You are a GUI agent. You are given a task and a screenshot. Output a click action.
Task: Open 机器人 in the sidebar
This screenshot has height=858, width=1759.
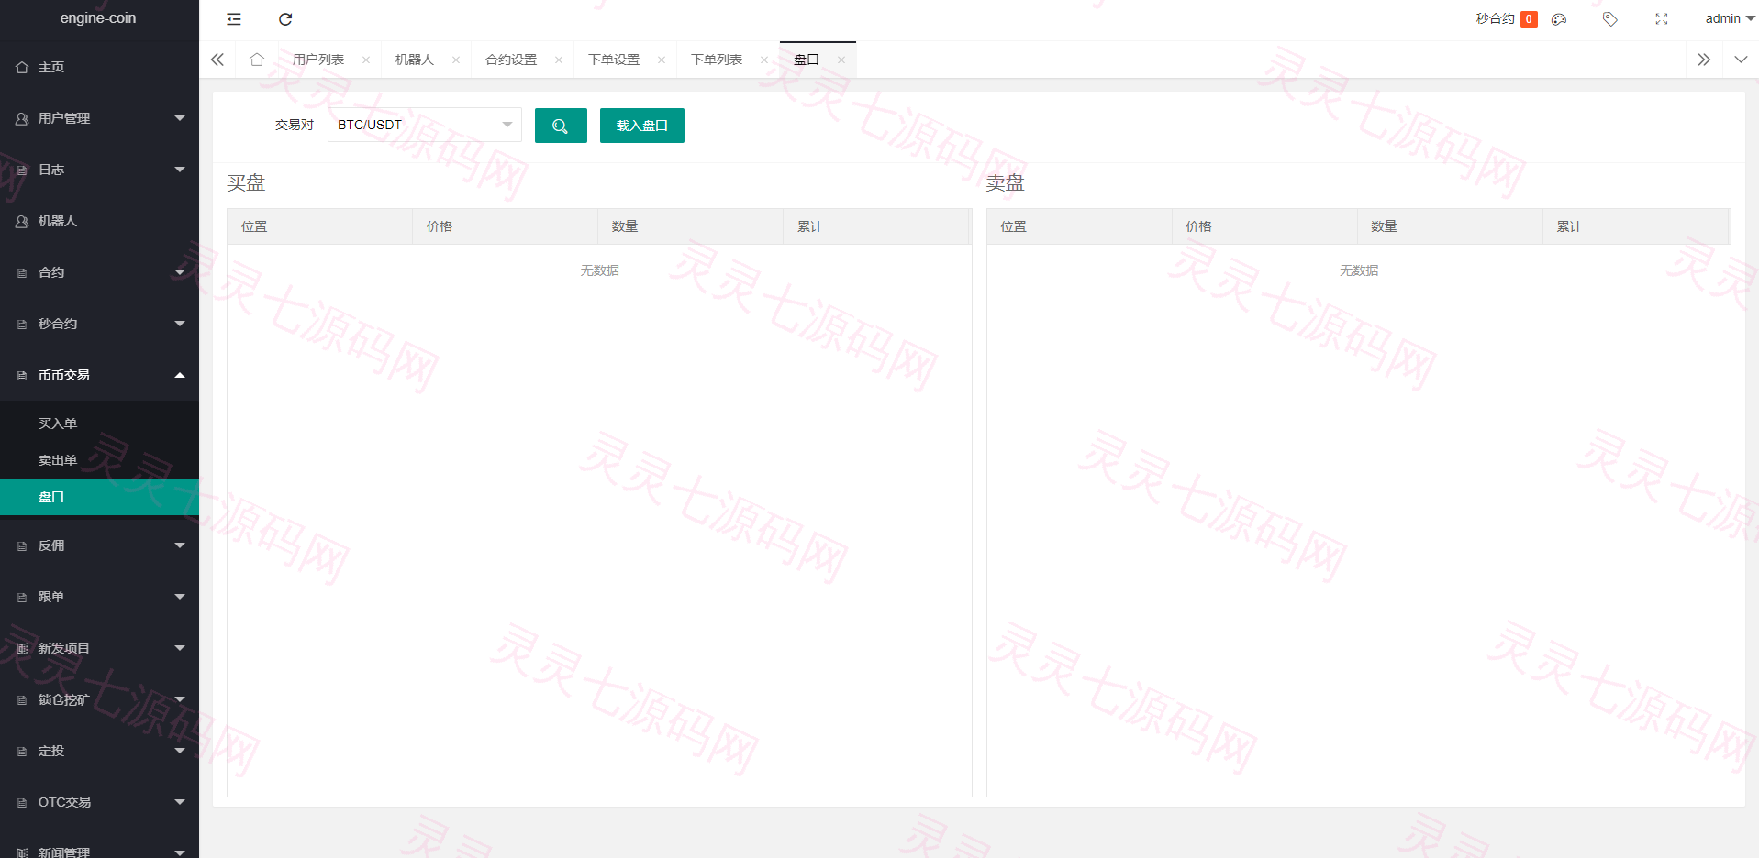click(x=99, y=221)
